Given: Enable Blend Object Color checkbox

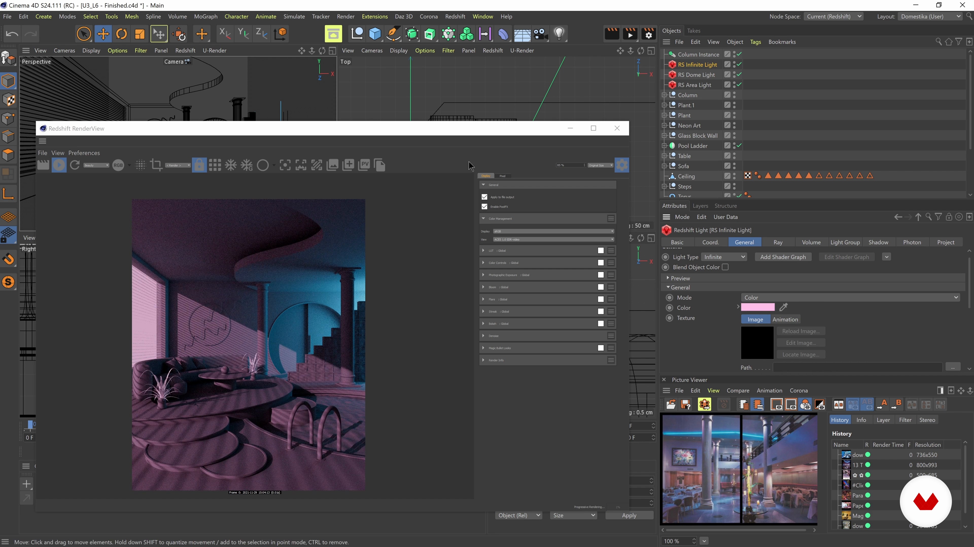Looking at the screenshot, I should click(725, 267).
